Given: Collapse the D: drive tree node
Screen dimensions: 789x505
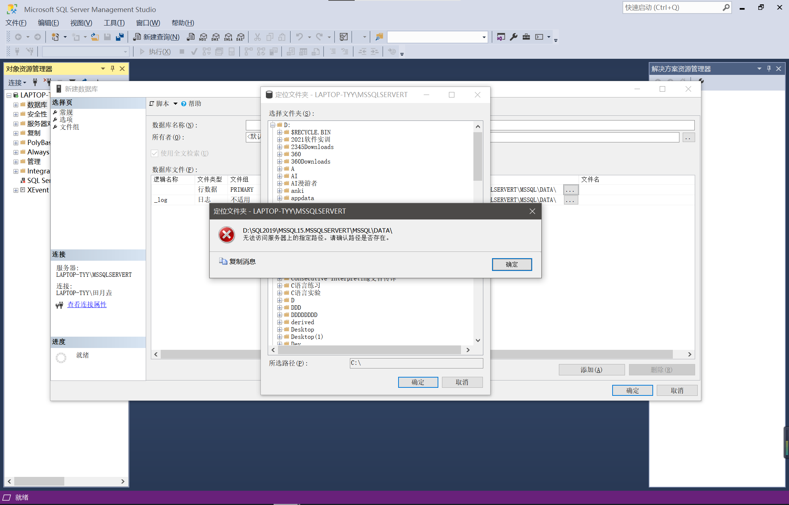Looking at the screenshot, I should point(272,125).
